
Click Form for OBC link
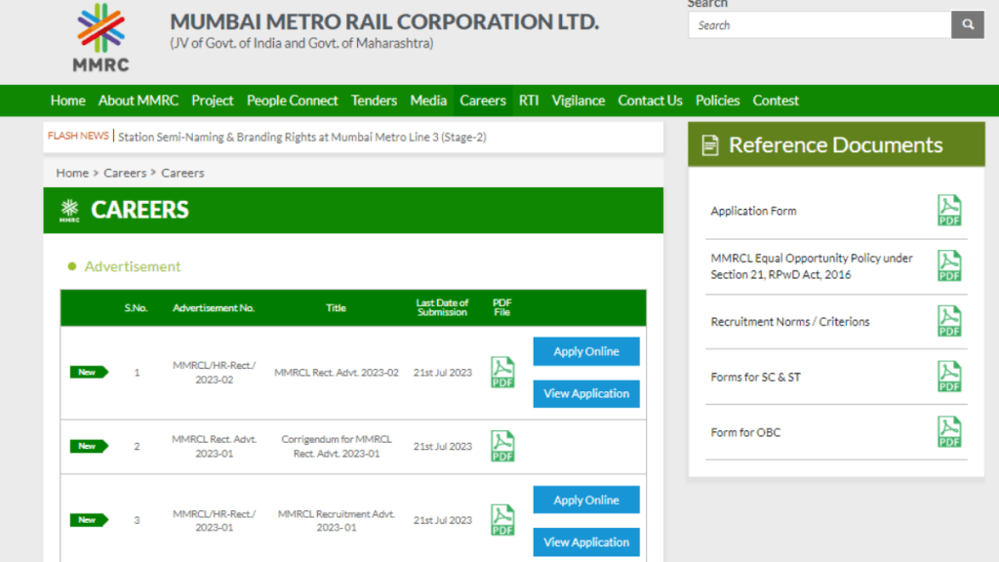[x=745, y=432]
